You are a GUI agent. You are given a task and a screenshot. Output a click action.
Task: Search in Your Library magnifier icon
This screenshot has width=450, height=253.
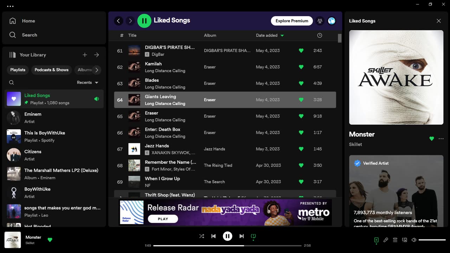[x=12, y=83]
